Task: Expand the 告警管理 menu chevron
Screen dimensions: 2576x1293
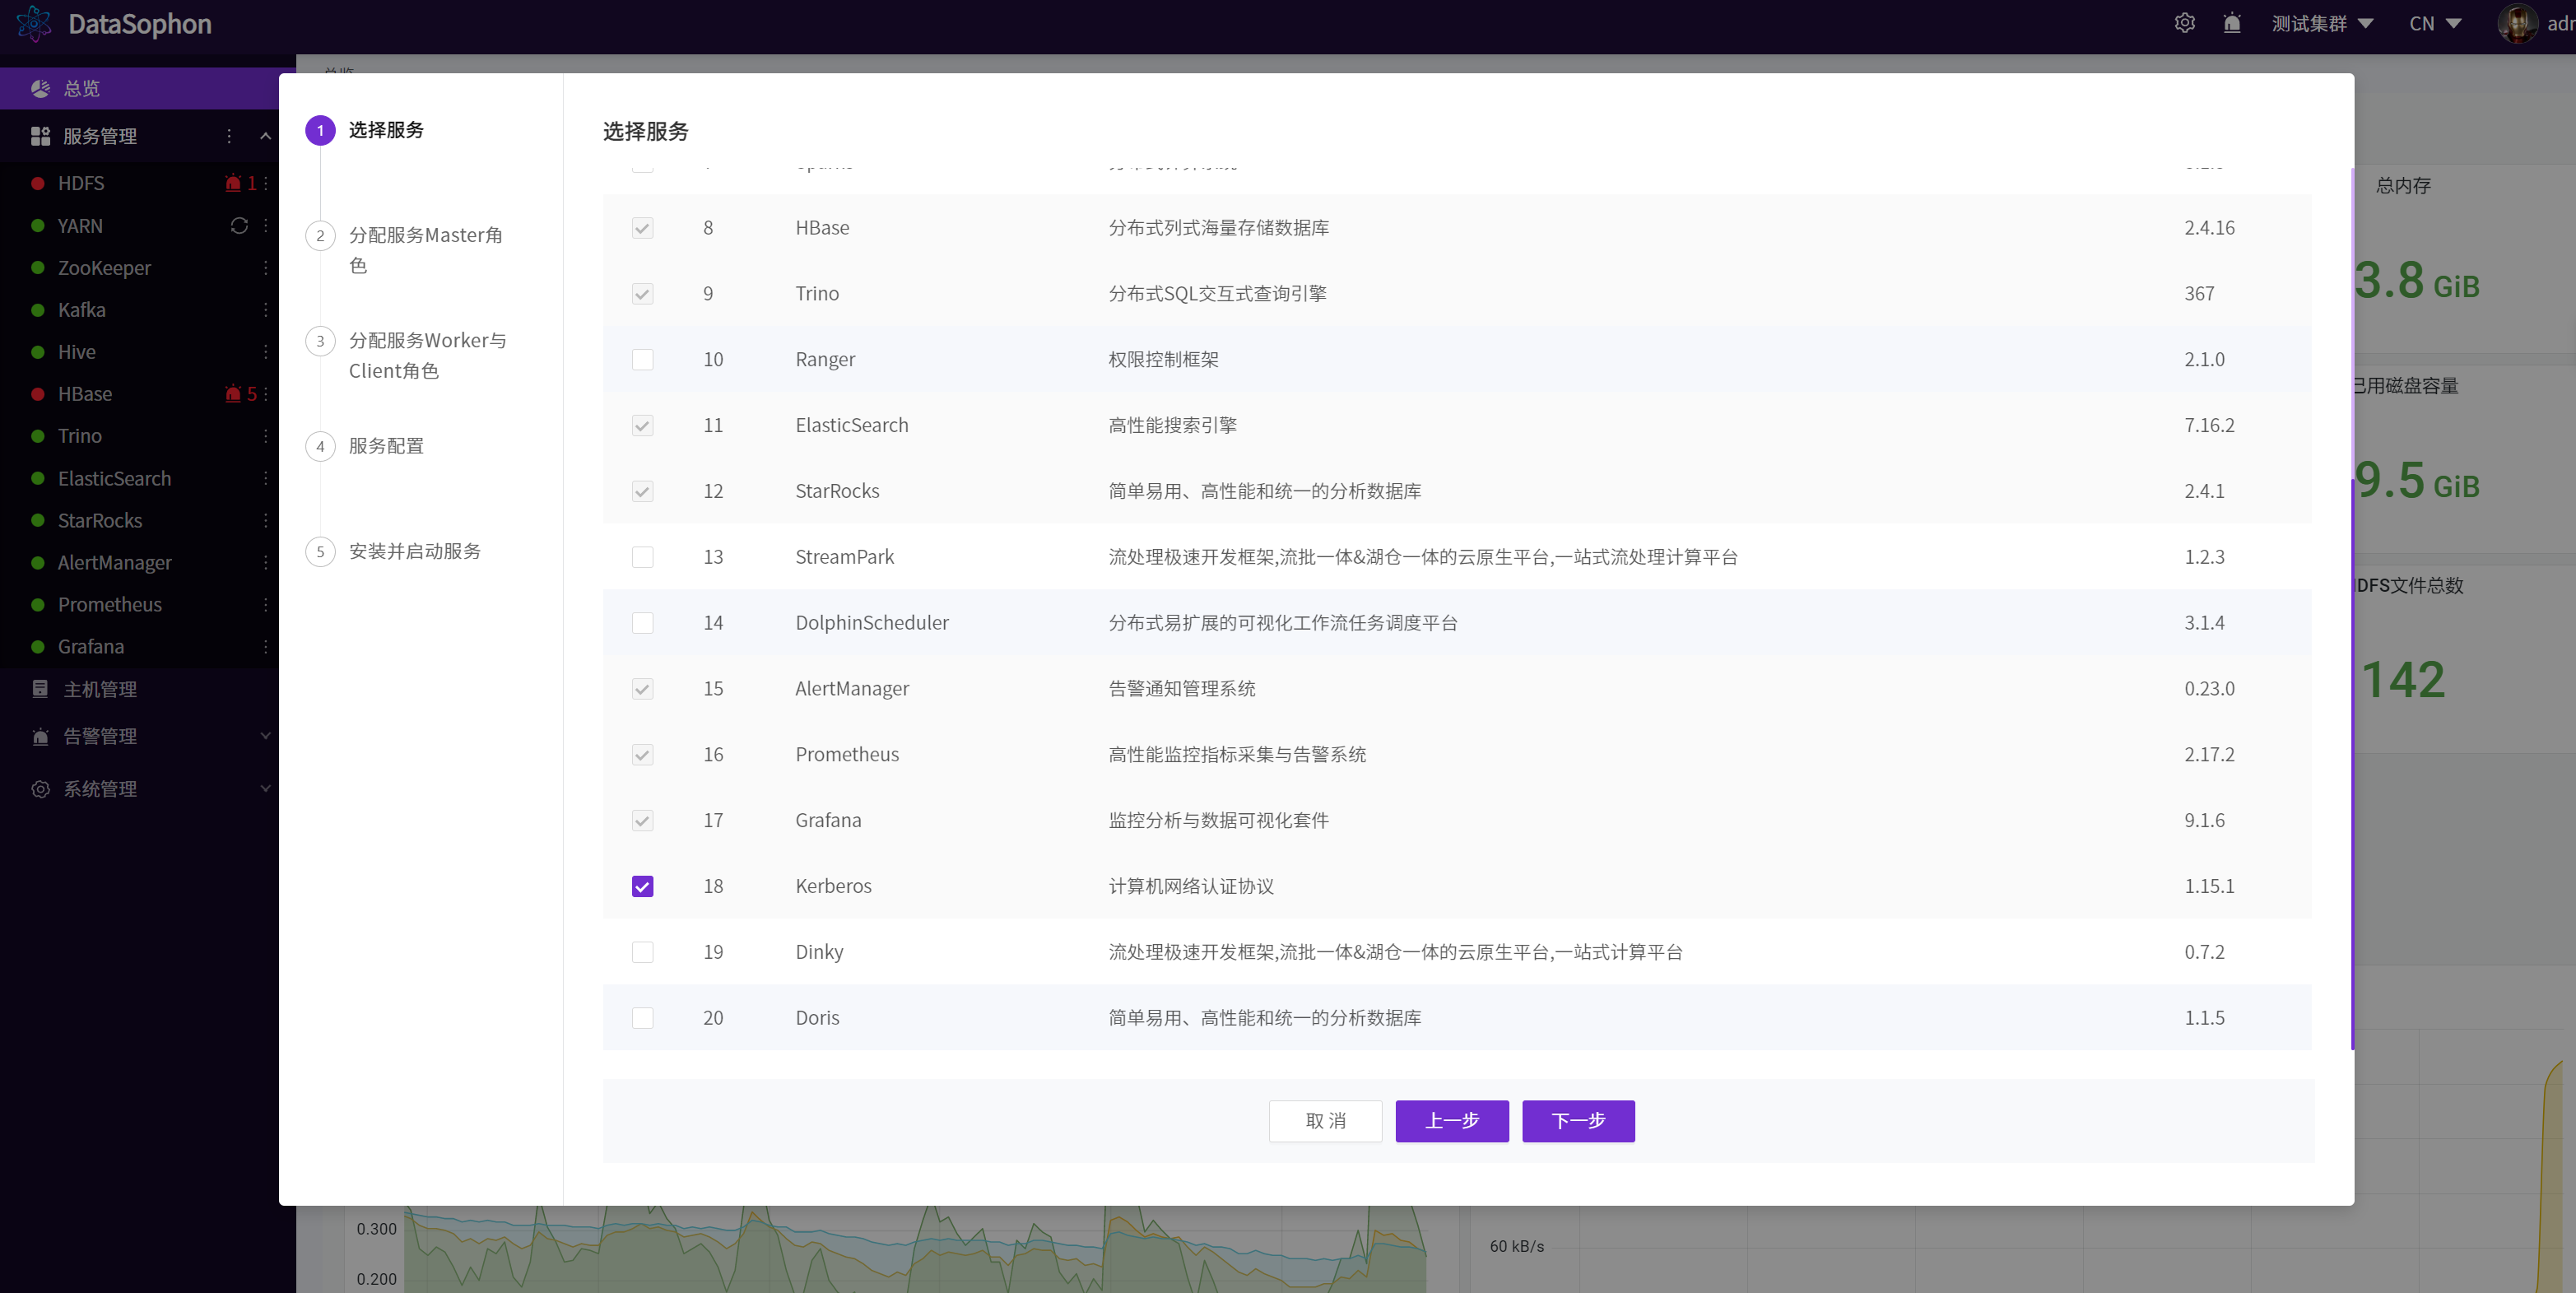Action: point(265,736)
